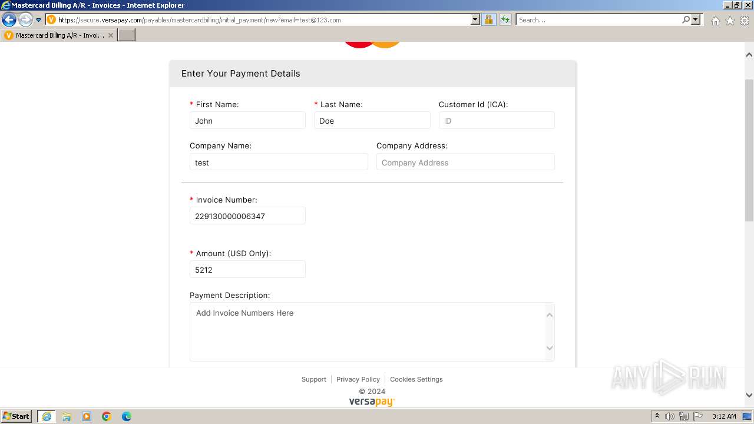
Task: Click the Last Name field containing Doe
Action: (372, 120)
